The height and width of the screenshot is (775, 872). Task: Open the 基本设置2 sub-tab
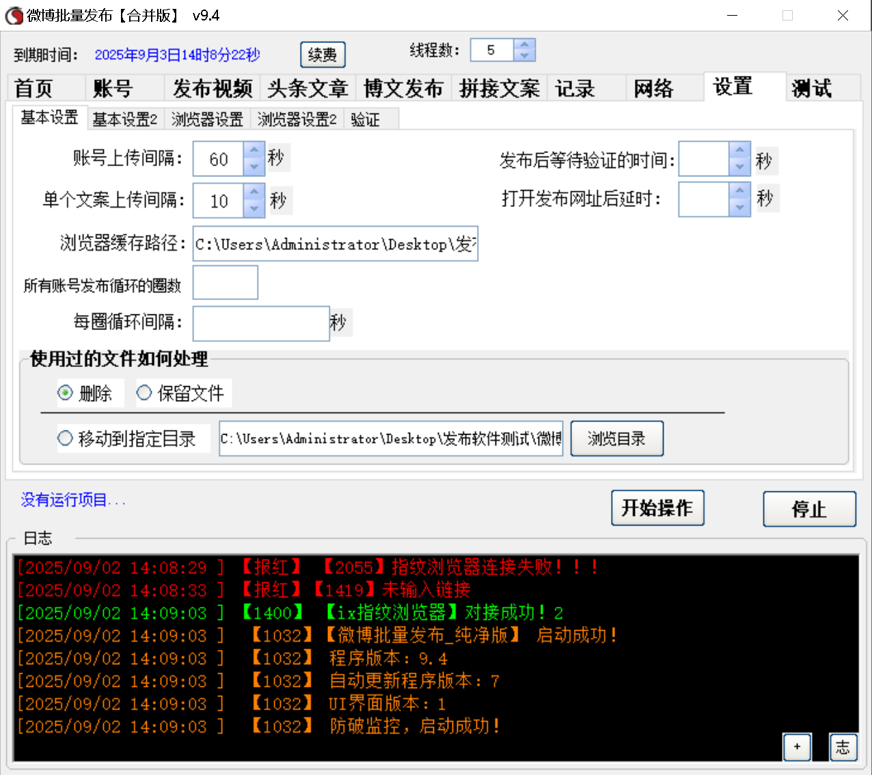click(x=124, y=118)
